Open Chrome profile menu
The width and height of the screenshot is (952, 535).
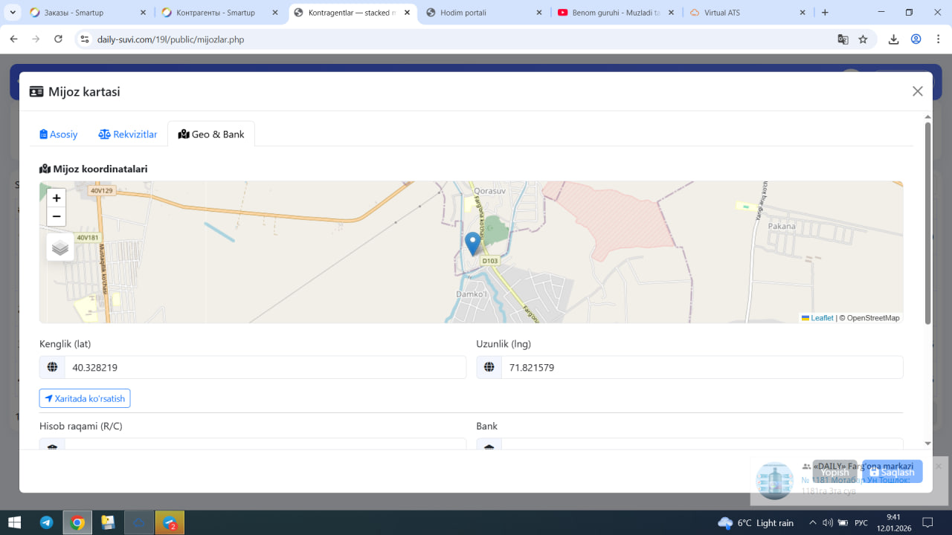pyautogui.click(x=916, y=39)
